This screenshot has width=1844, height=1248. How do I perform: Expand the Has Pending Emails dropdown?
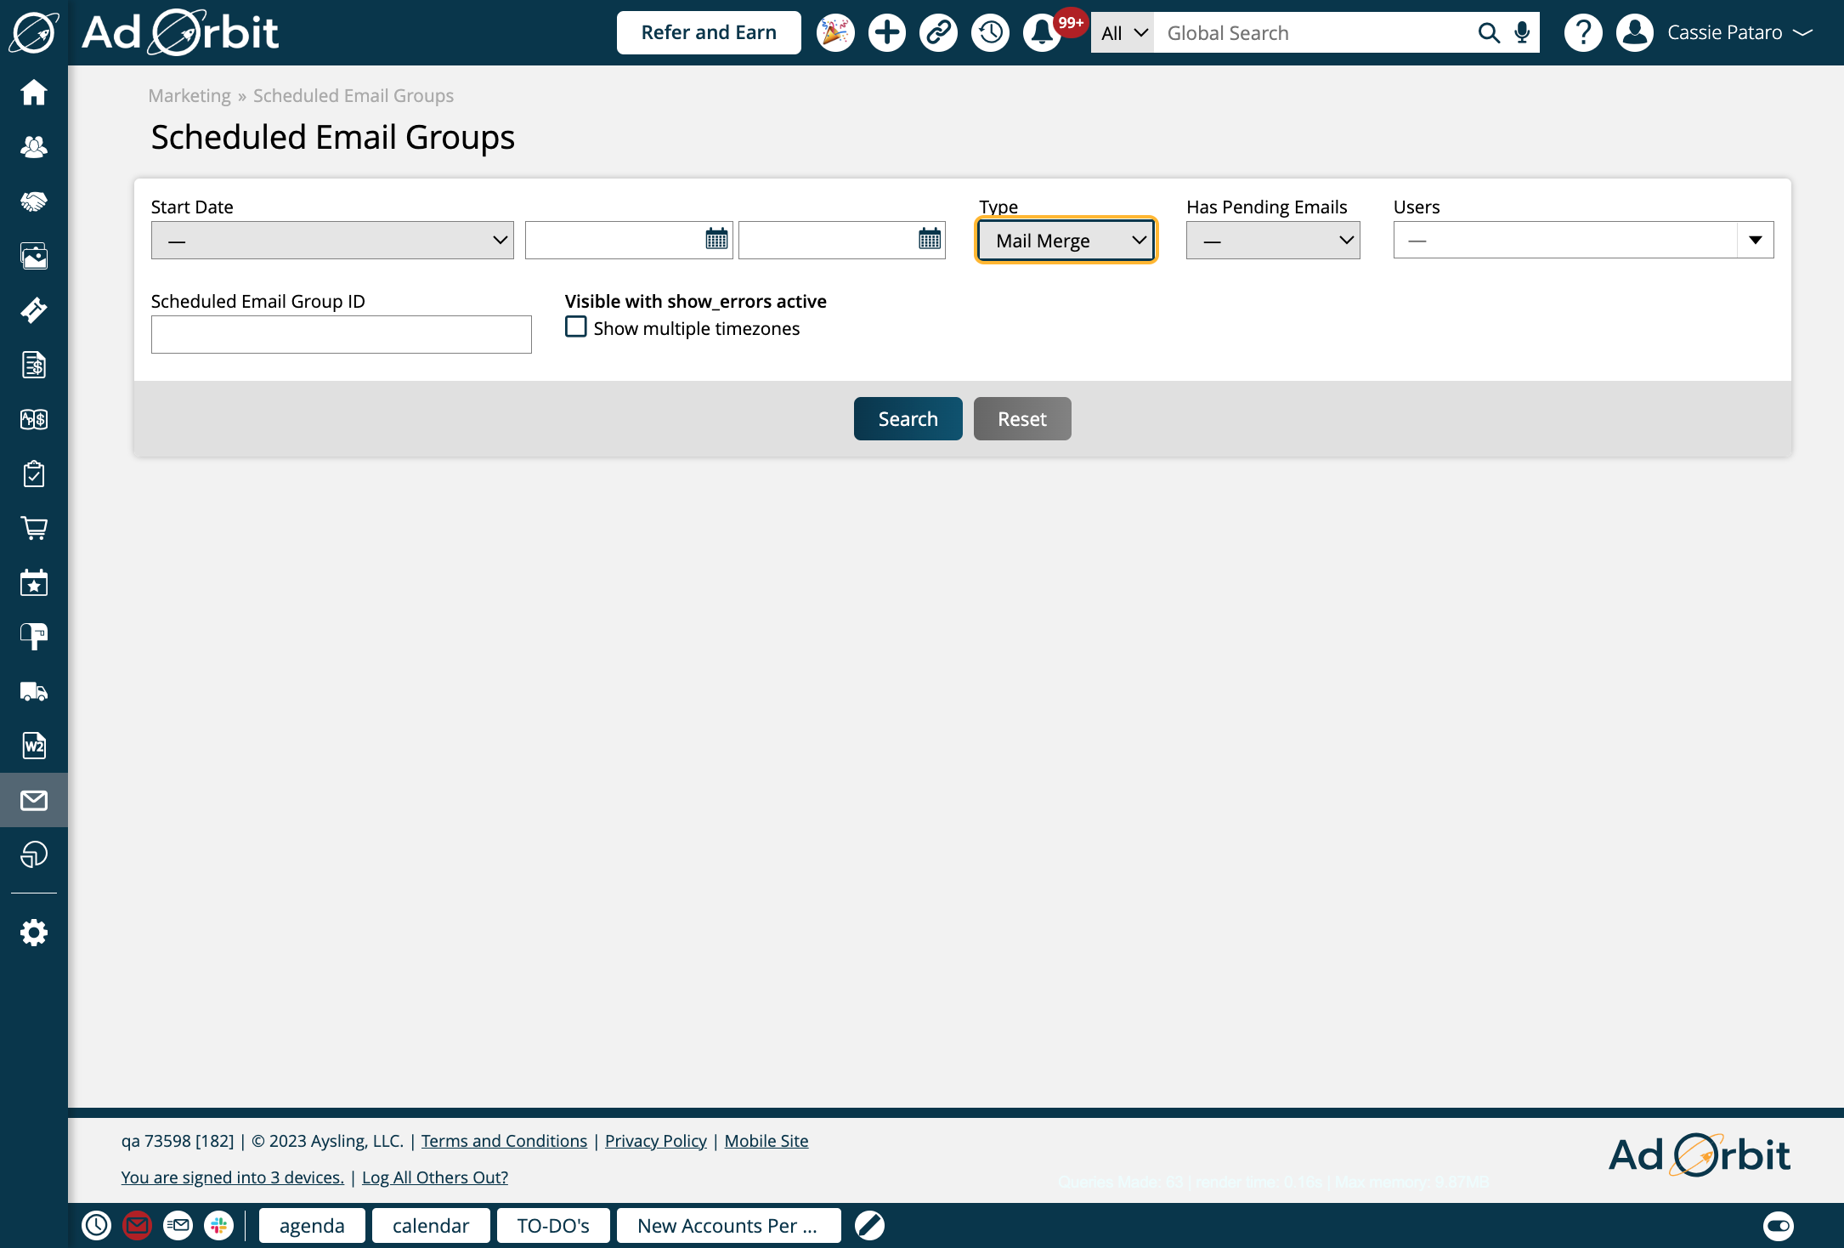[x=1271, y=240]
